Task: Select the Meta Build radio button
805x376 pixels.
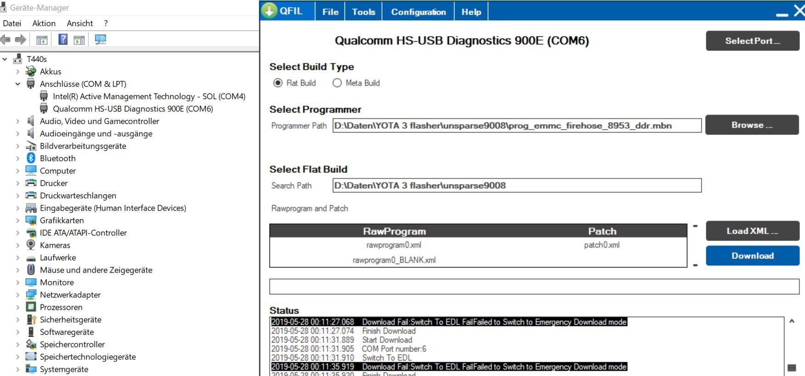Action: click(x=337, y=83)
